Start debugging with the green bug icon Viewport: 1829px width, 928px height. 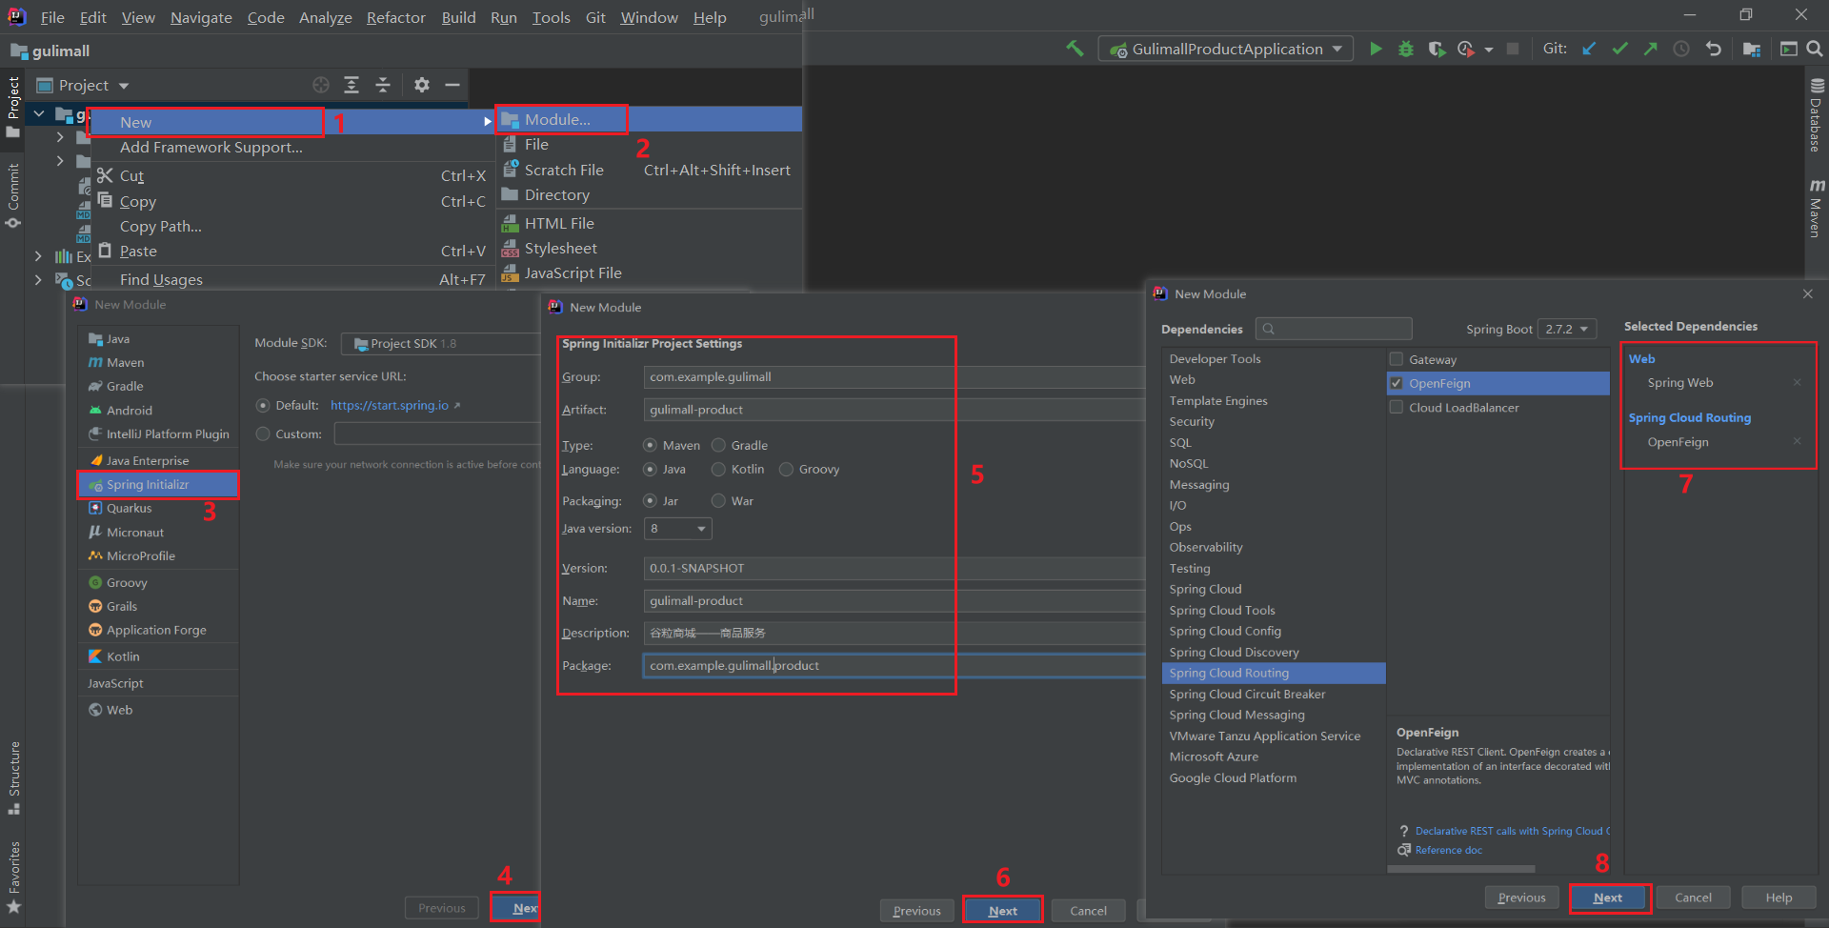(1406, 49)
